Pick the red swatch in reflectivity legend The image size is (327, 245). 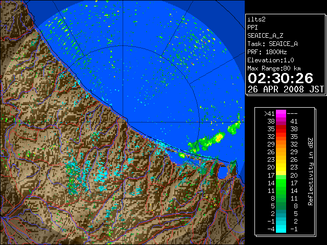(281, 129)
